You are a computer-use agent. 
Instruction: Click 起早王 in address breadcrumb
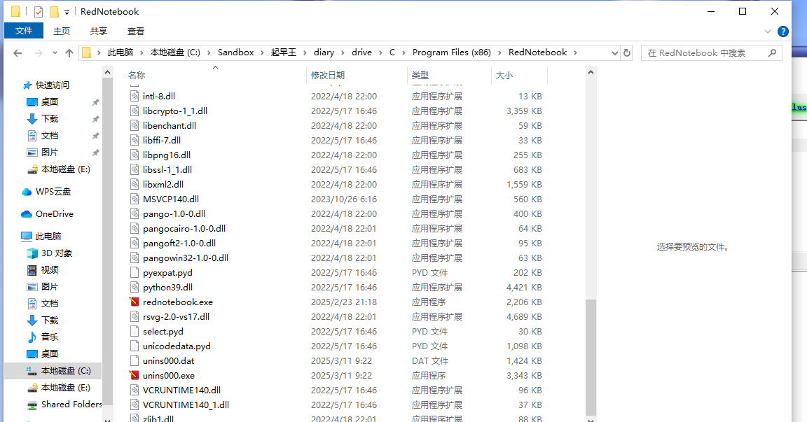coord(284,52)
